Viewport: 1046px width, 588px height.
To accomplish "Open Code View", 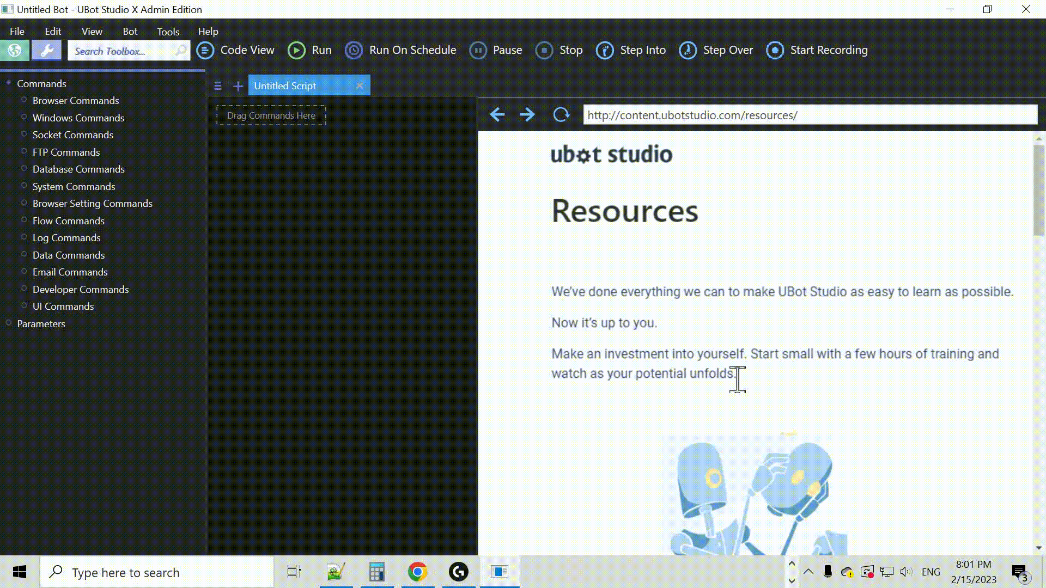I will [235, 50].
